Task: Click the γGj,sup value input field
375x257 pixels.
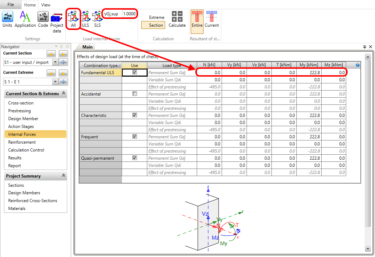Action: 129,14
